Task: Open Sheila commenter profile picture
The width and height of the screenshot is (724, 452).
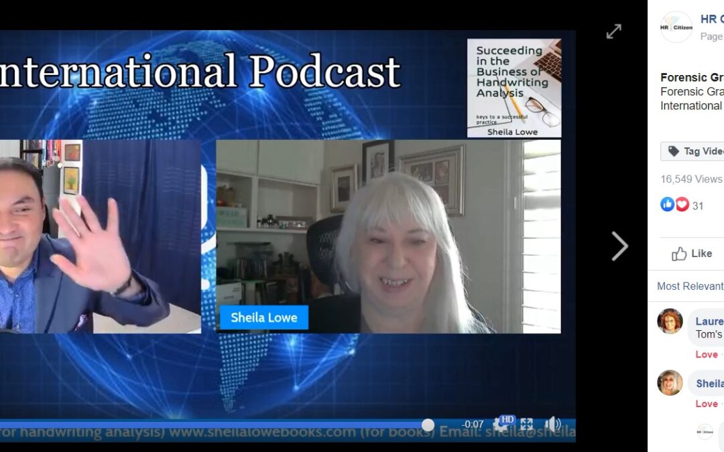Action: (x=670, y=382)
